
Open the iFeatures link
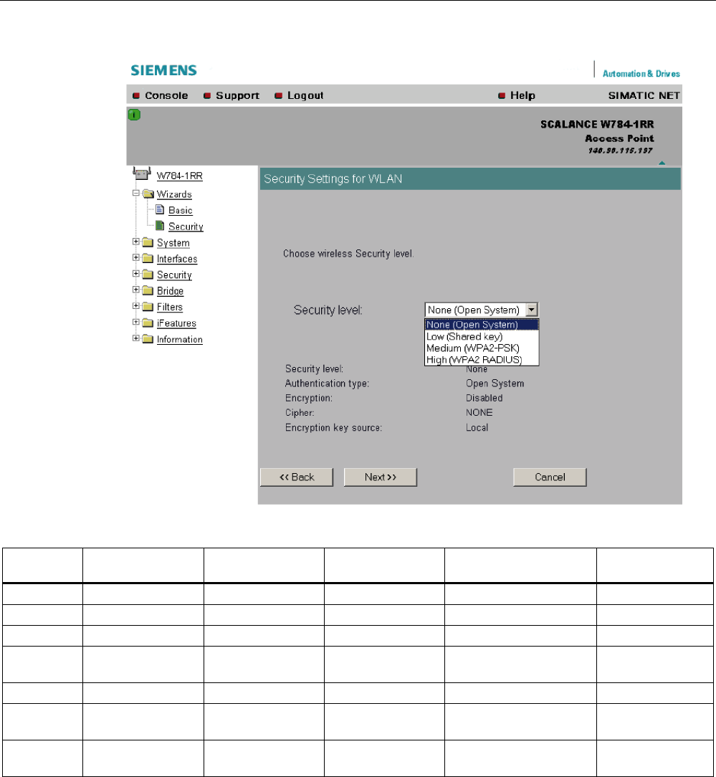[176, 323]
